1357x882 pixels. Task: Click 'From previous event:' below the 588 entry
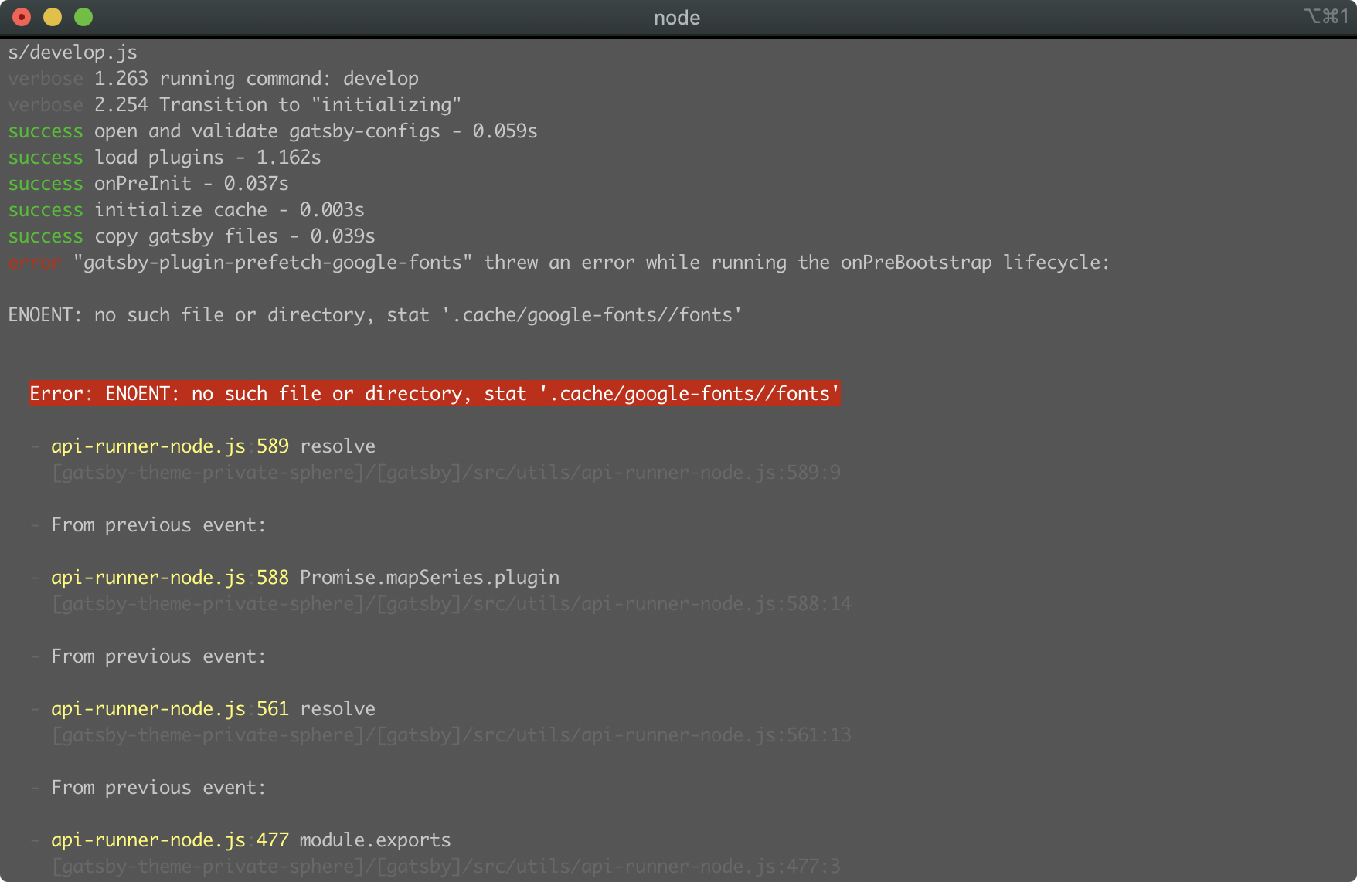158,656
